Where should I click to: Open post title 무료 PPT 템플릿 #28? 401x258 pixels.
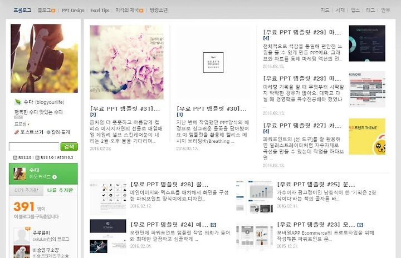coord(302,78)
